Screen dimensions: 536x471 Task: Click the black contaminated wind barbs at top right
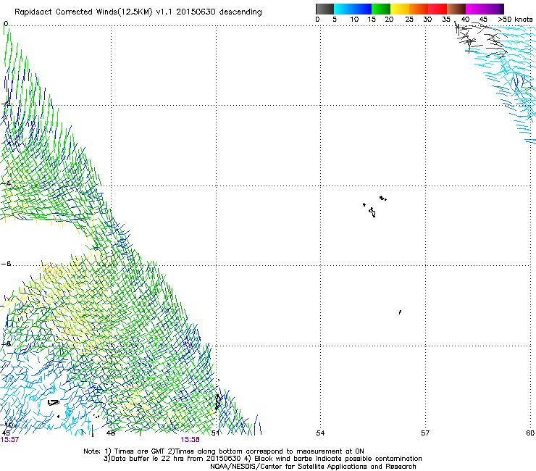click(x=480, y=38)
